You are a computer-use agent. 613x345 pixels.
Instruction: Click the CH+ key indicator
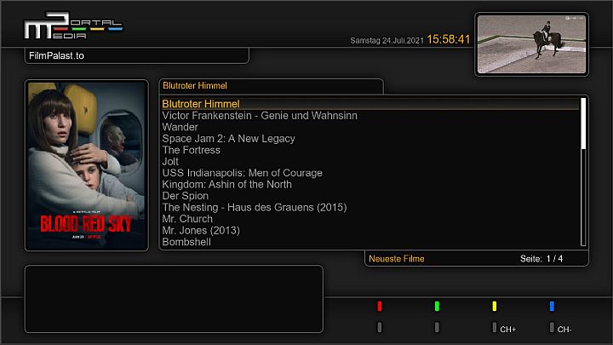pyautogui.click(x=503, y=328)
